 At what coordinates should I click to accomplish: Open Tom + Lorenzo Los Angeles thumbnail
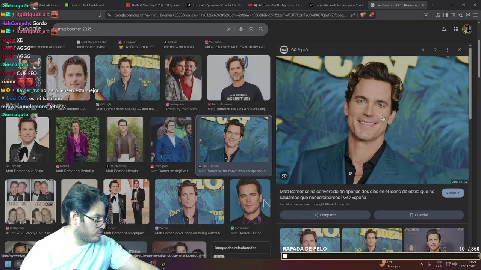[x=238, y=78]
